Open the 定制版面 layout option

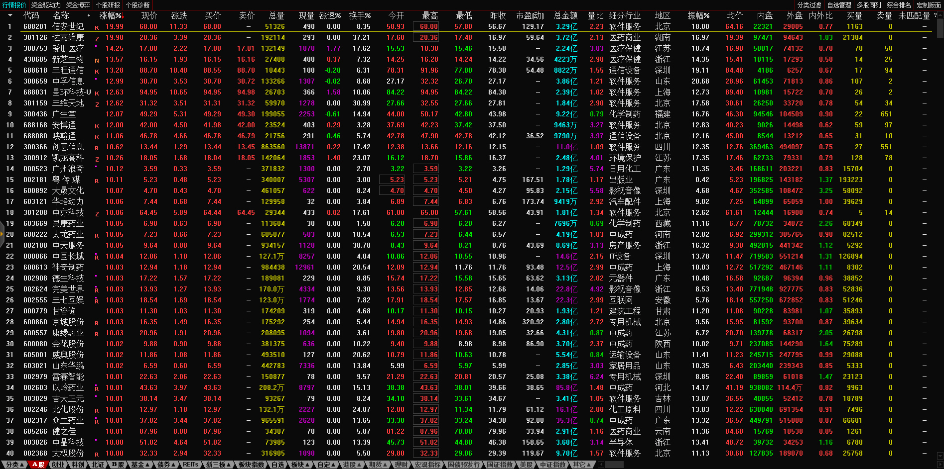(929, 5)
